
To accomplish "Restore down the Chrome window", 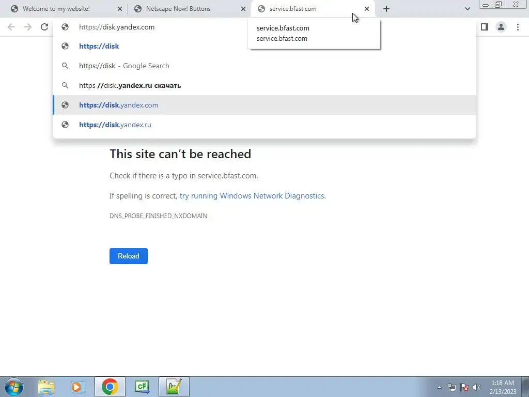I will [x=499, y=5].
